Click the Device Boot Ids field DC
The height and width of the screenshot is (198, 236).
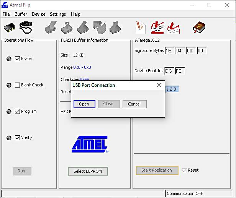[169, 71]
